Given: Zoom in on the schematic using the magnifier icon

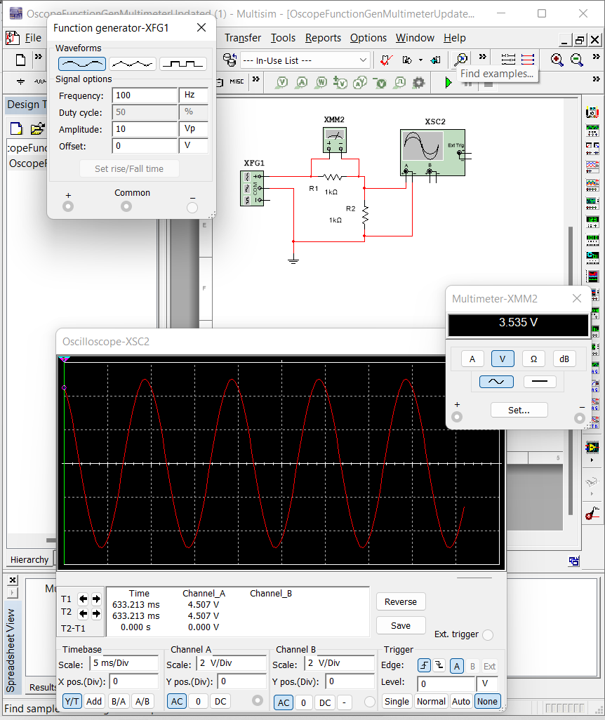Looking at the screenshot, I should click(555, 61).
